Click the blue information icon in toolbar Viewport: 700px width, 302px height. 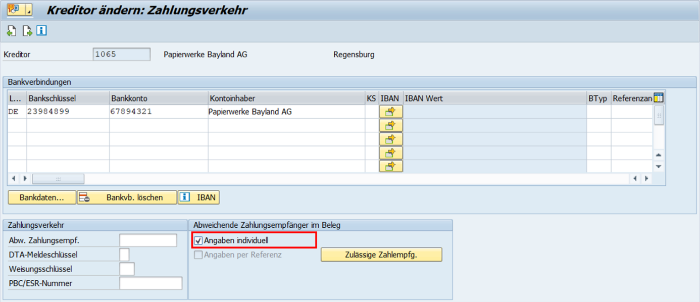41,31
